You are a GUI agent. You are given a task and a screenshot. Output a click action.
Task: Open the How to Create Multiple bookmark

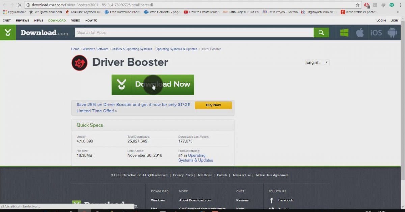201,12
